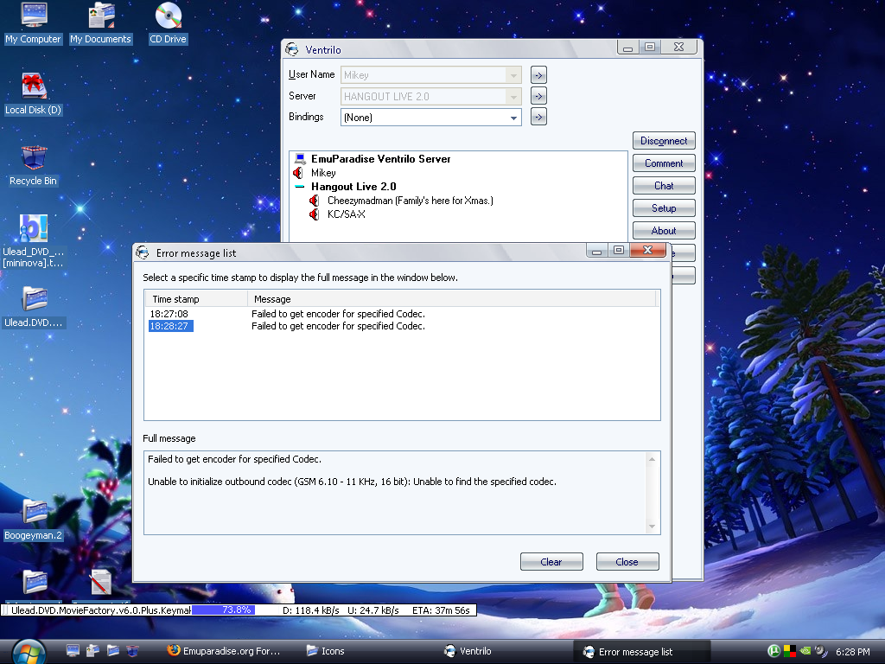Viewport: 885px width, 664px height.
Task: Click the documents icon in Quick Launch
Action: click(x=92, y=651)
